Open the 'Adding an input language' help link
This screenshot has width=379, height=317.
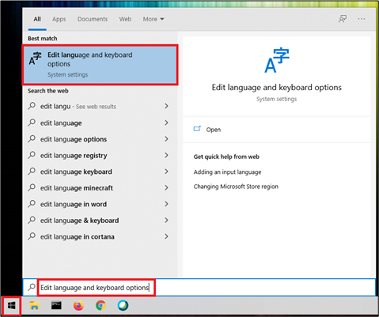[227, 172]
